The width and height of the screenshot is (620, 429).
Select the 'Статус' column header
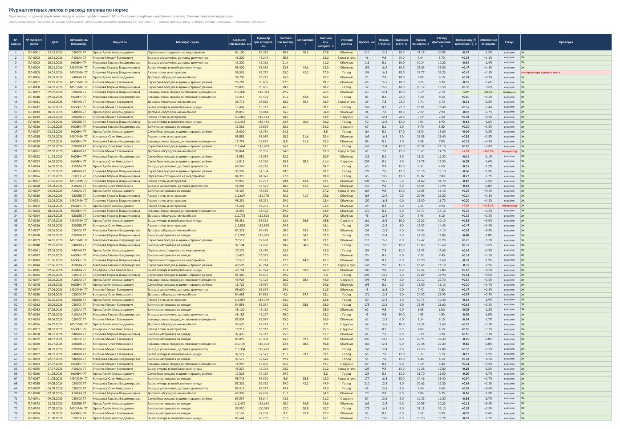(x=509, y=42)
